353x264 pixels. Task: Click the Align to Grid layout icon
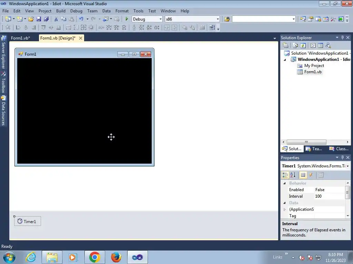(x=8, y=27)
